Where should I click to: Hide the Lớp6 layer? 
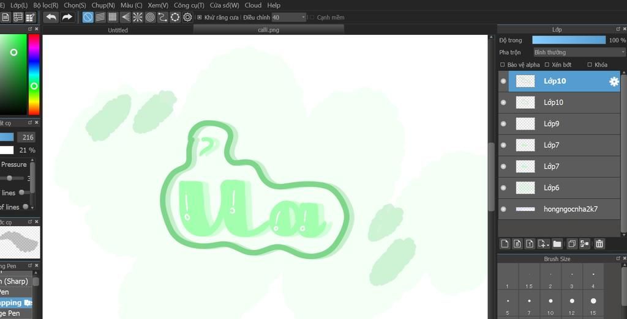click(503, 188)
